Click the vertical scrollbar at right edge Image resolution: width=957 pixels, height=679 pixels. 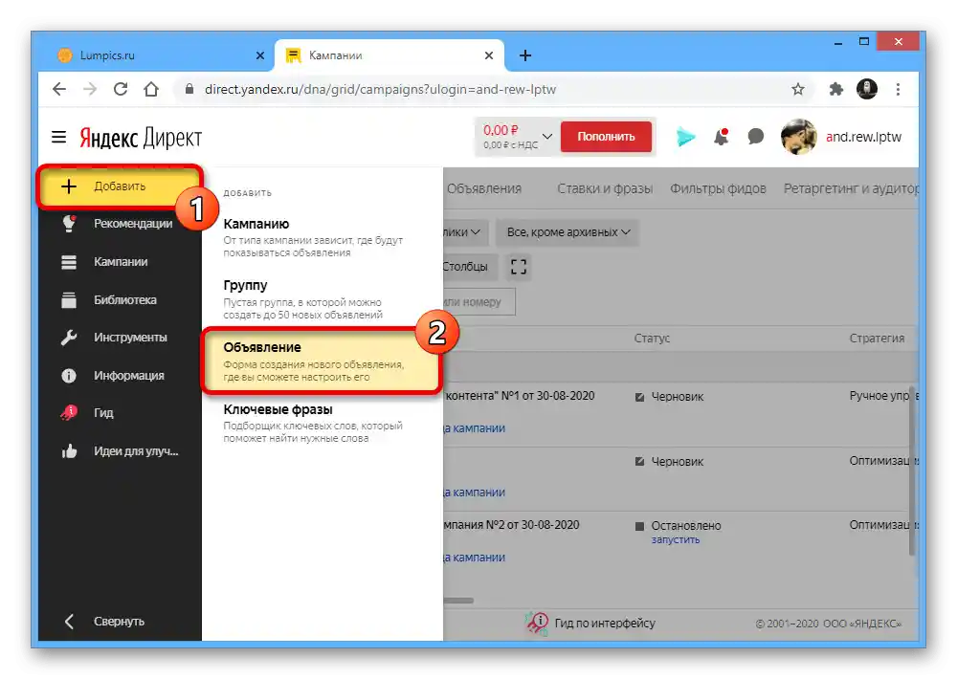click(x=912, y=470)
